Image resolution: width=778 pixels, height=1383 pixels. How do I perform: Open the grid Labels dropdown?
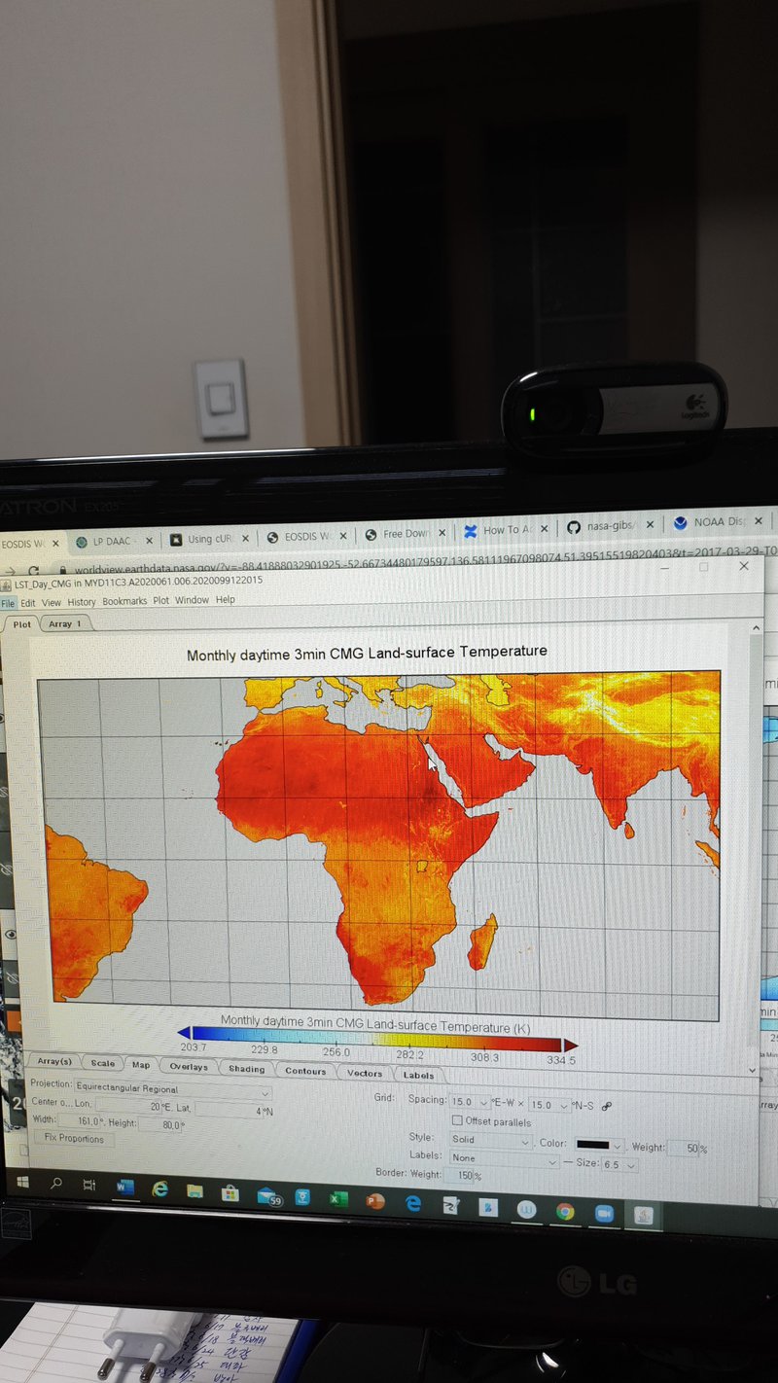552,1160
